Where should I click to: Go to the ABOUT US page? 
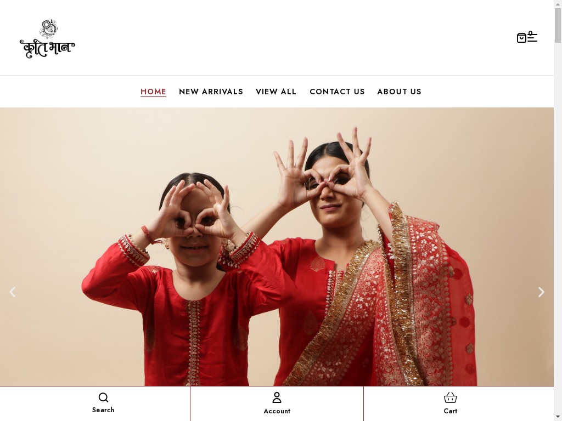[400, 92]
